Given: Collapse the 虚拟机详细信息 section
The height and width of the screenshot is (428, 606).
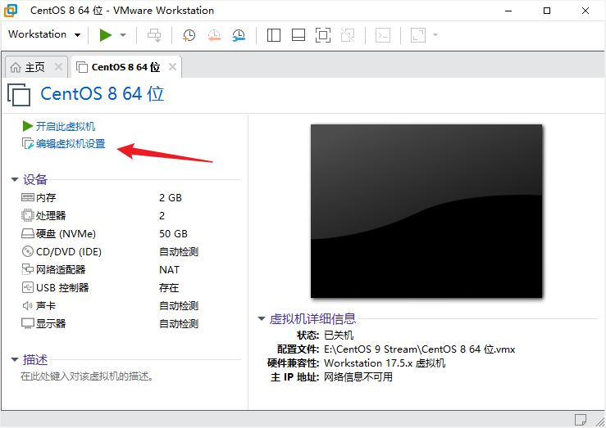Looking at the screenshot, I should (x=262, y=319).
